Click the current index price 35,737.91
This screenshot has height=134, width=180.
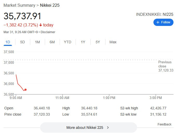click(22, 16)
